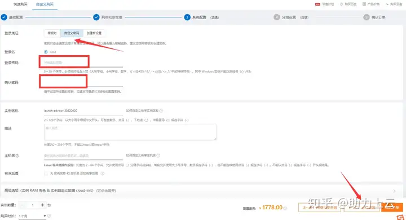406x220 pixels.
Task: Click the ¥1778.00 configuration cost text
Action: click(x=271, y=208)
